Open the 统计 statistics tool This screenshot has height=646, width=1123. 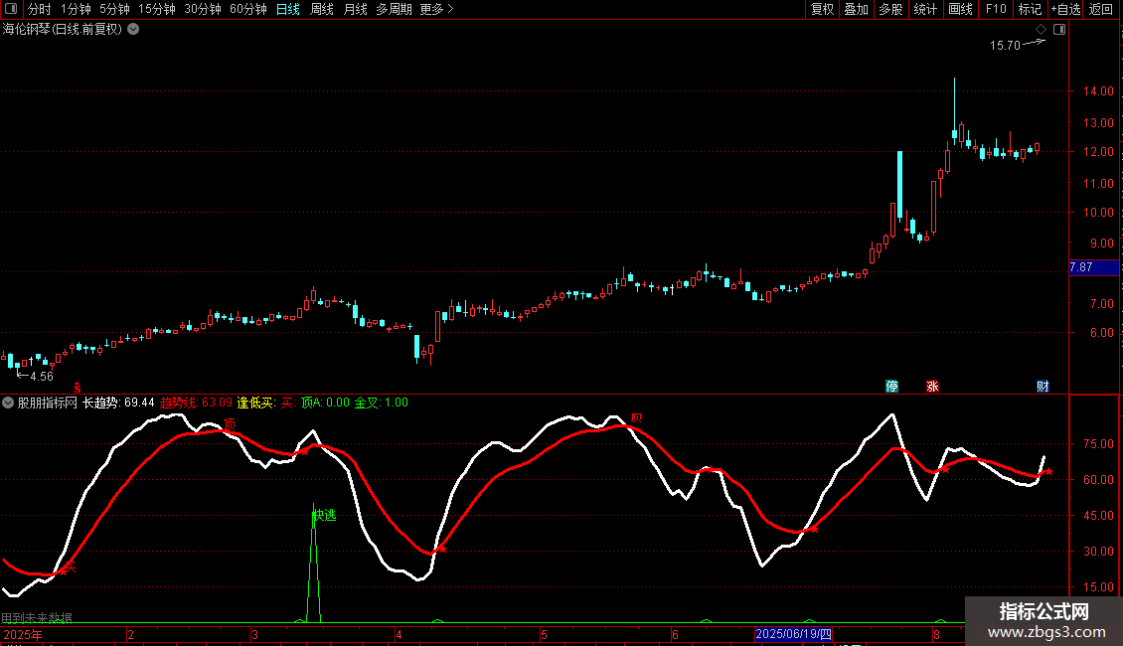point(925,9)
